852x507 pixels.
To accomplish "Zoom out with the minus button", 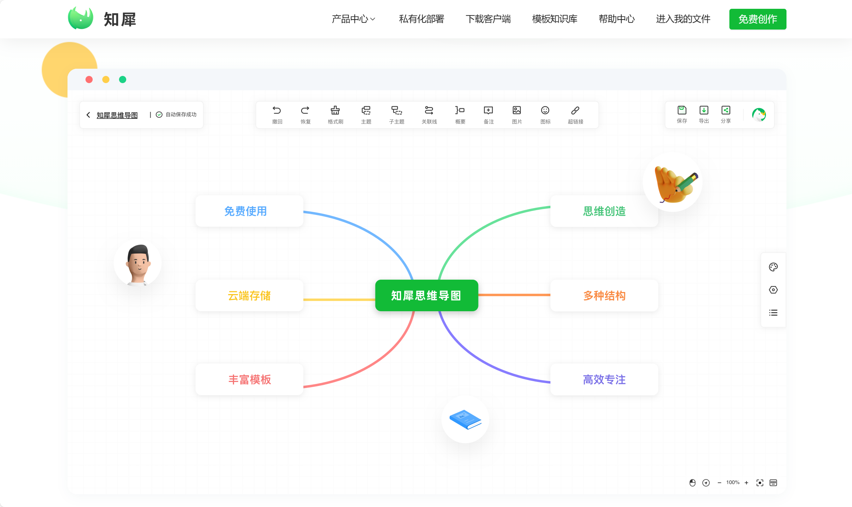I will point(719,483).
